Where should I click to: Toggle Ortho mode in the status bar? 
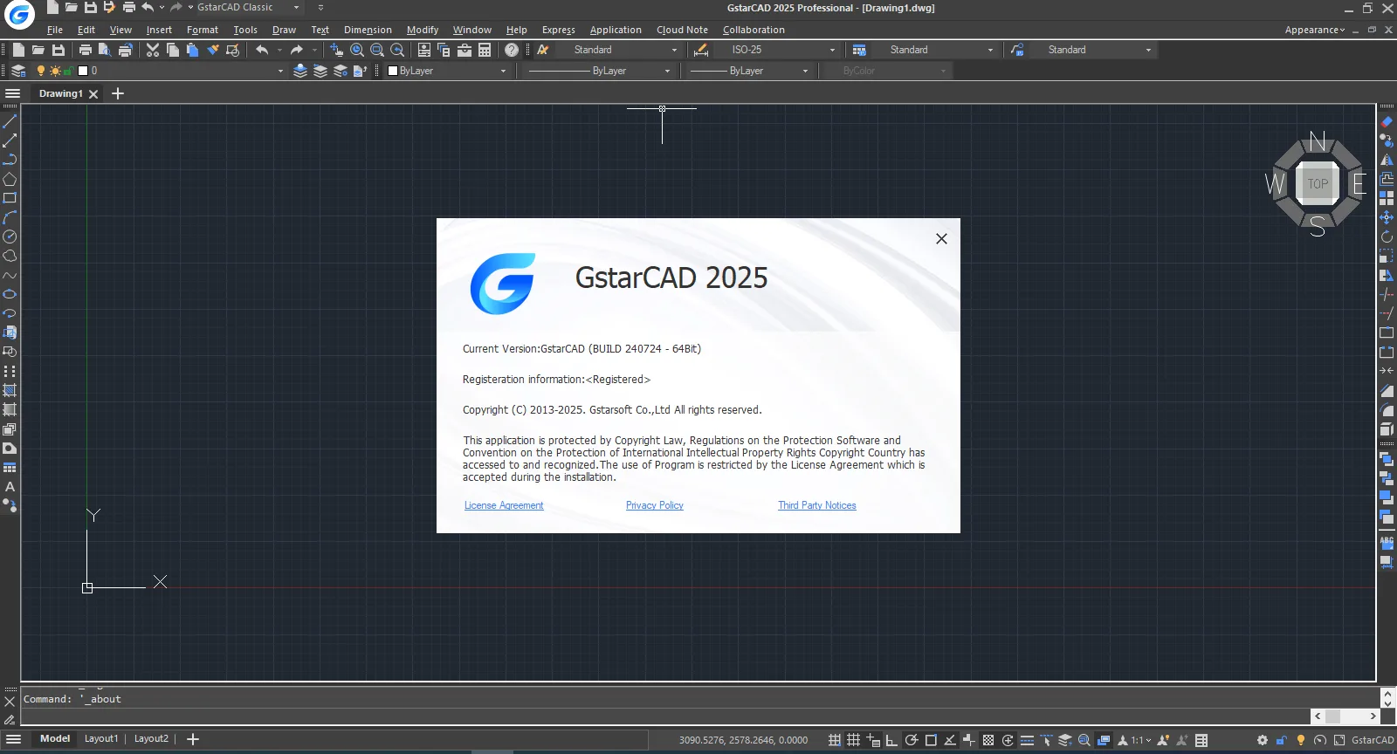pos(891,740)
